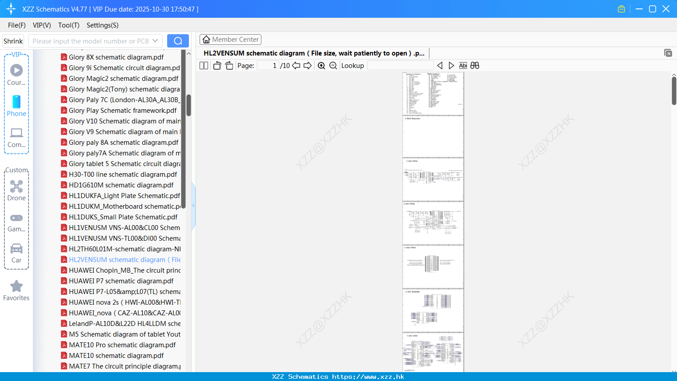
Task: Open Glory Magic2(Tony) schematic diagram
Action: click(120, 89)
